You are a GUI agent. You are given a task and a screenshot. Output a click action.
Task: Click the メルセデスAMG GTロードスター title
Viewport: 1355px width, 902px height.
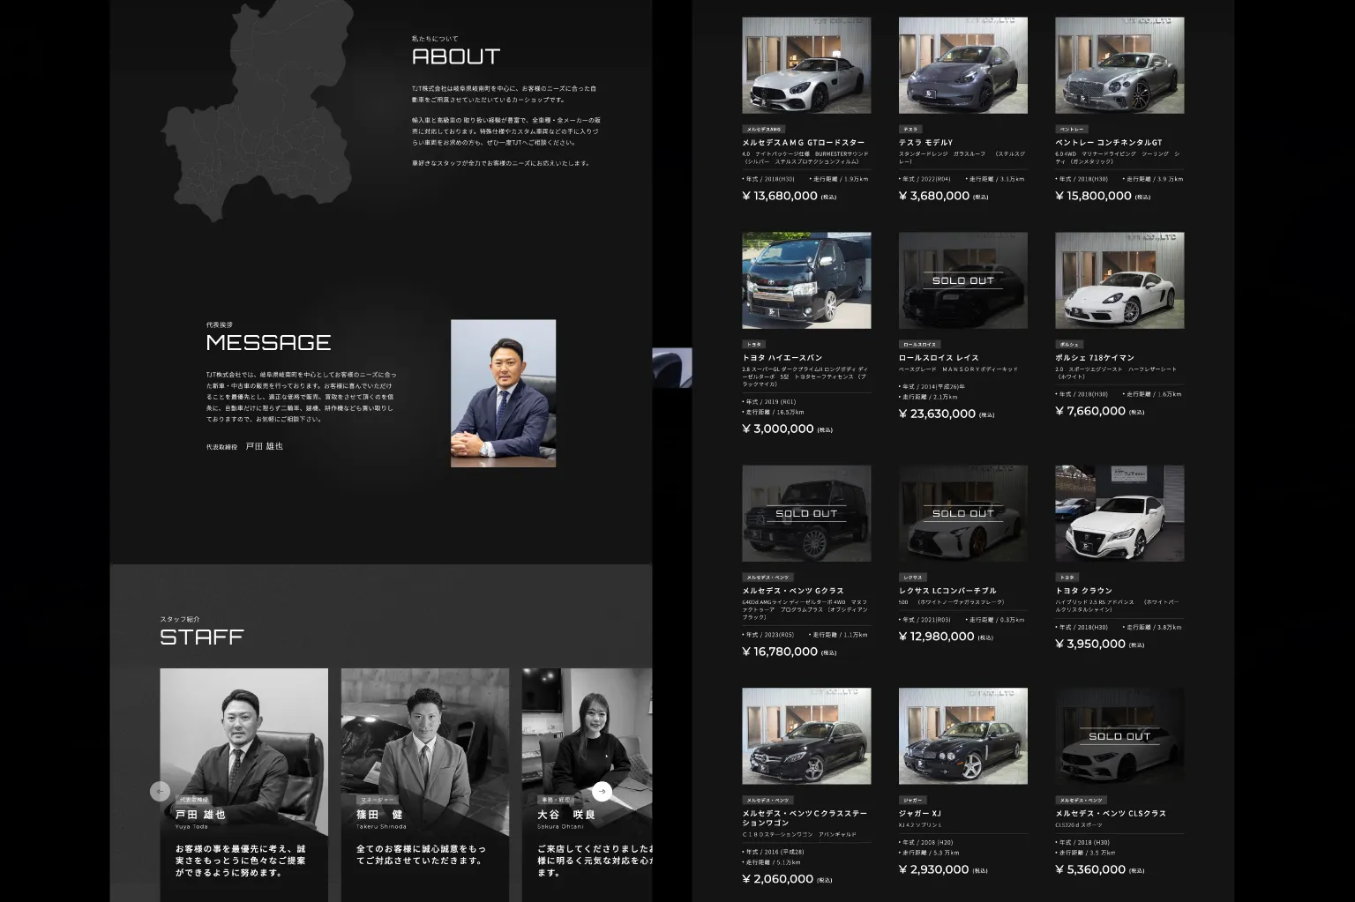tap(804, 142)
